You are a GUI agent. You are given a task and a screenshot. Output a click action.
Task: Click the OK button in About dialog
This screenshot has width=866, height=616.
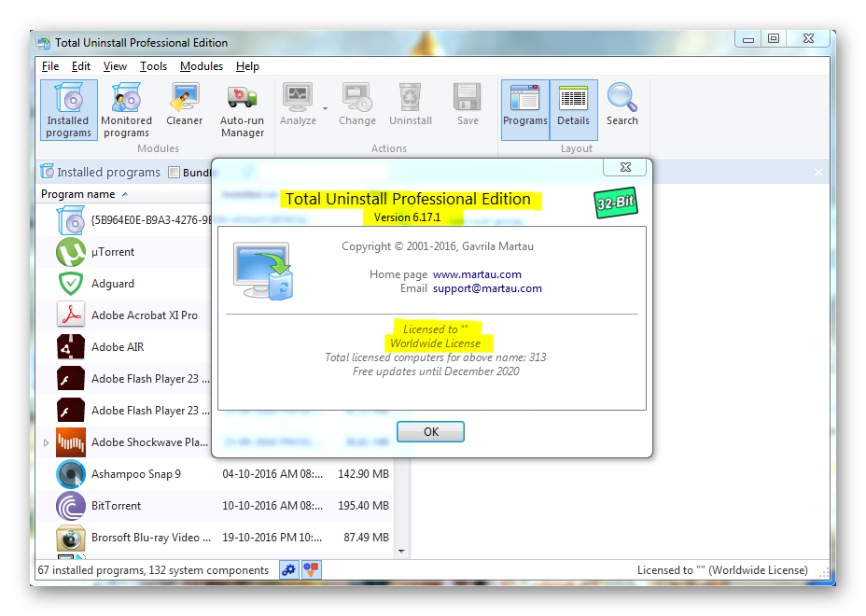pos(430,431)
